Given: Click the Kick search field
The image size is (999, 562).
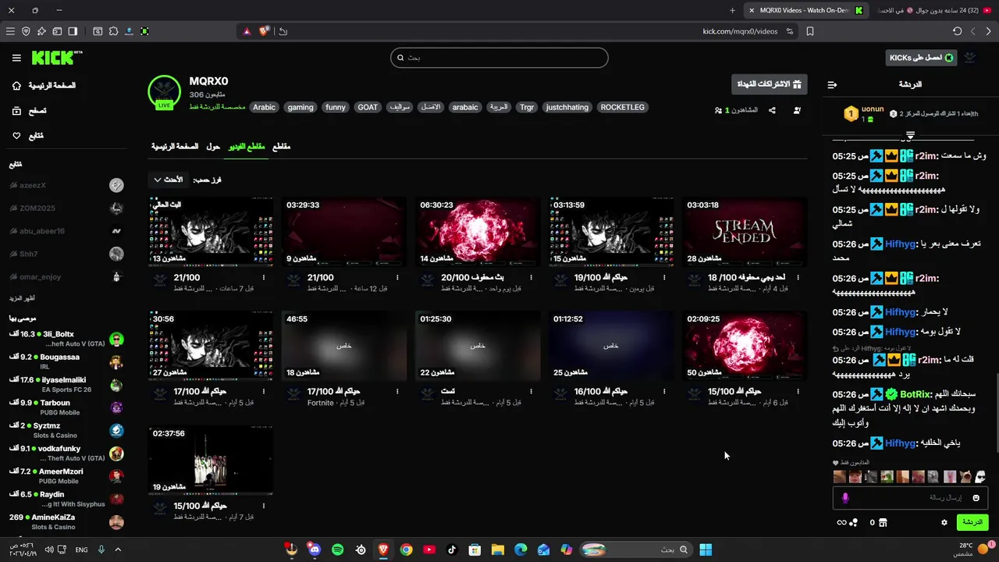Looking at the screenshot, I should pos(499,58).
